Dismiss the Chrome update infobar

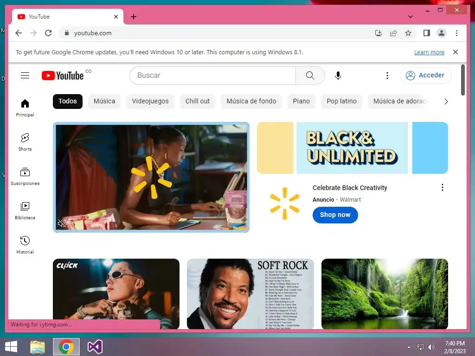(456, 52)
